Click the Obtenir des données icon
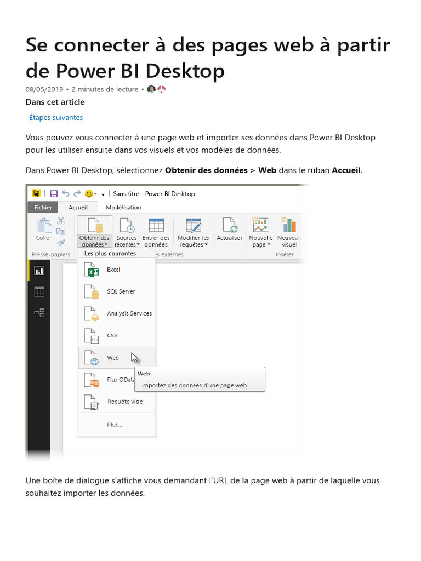The height and width of the screenshot is (561, 421). 95,225
